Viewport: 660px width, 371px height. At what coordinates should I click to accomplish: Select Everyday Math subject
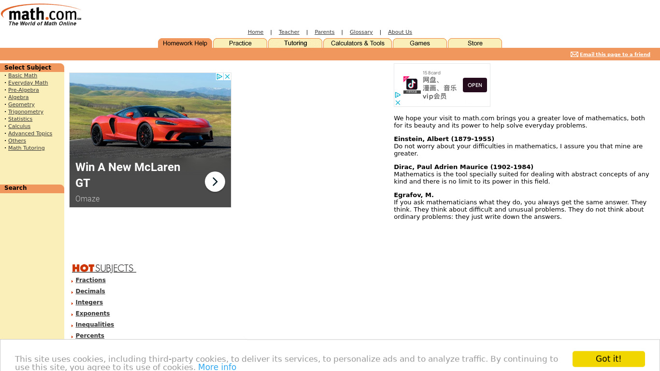pos(28,83)
